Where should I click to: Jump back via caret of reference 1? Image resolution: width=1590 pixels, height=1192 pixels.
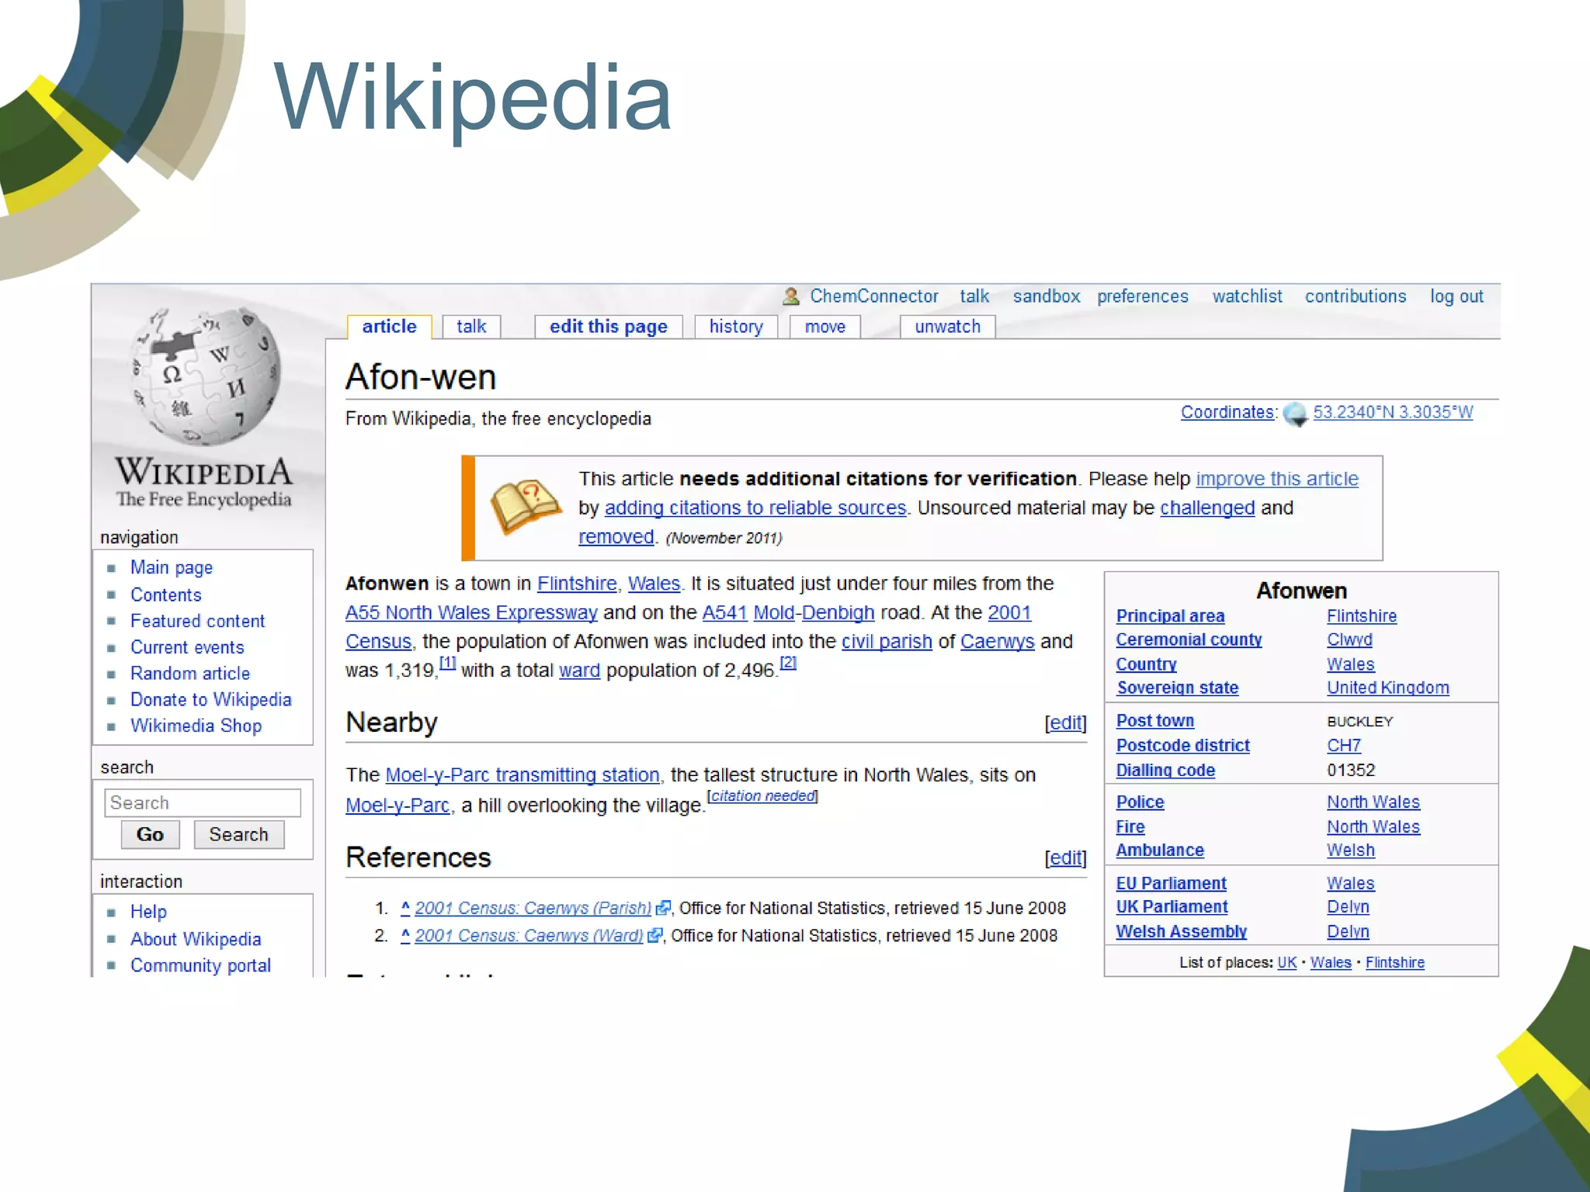(x=405, y=907)
